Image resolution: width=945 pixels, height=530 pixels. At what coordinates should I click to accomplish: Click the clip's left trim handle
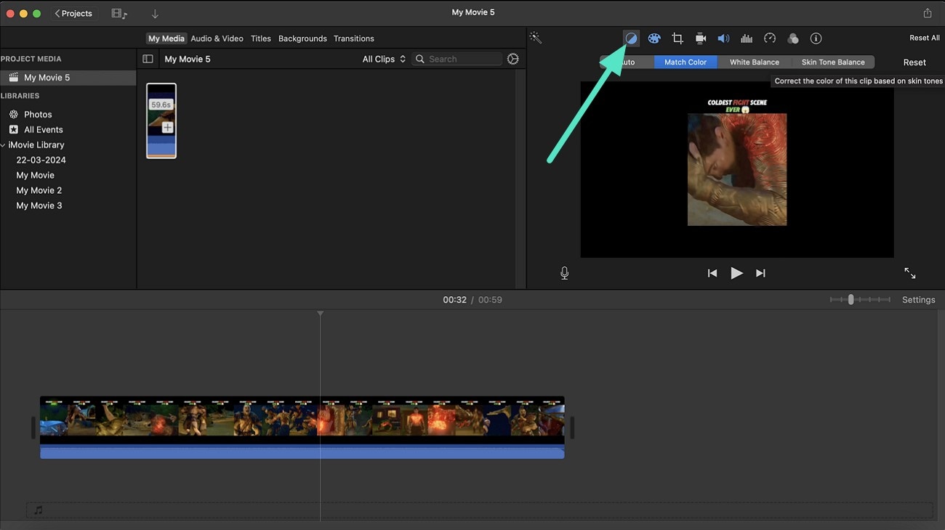(x=33, y=428)
